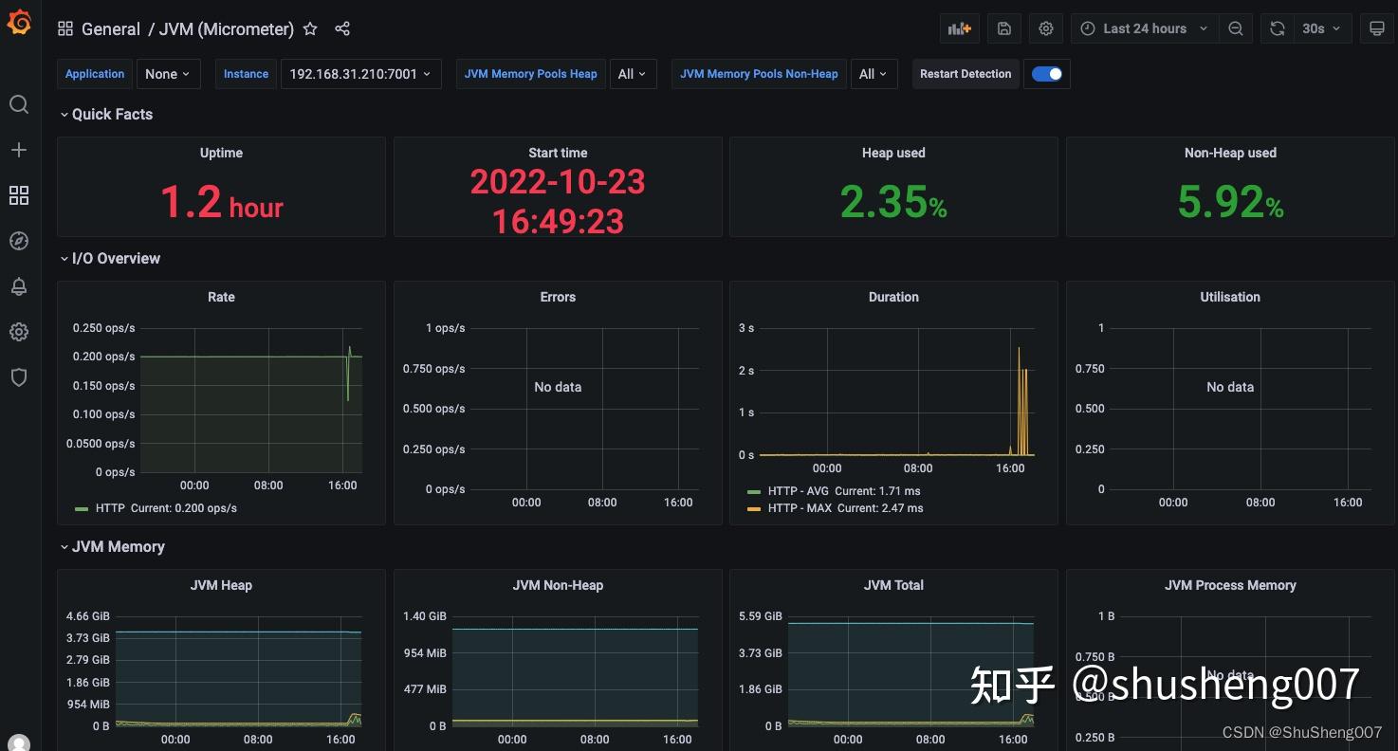Open the Instance dropdown
The width and height of the screenshot is (1398, 751).
pos(360,73)
